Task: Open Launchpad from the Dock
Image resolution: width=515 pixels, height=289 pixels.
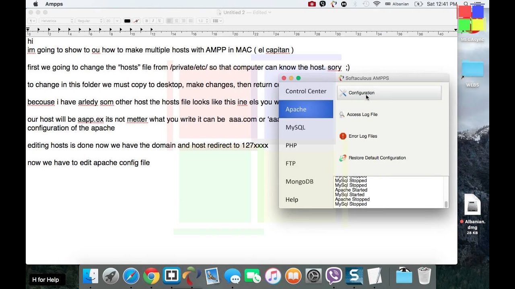Action: 111,276
